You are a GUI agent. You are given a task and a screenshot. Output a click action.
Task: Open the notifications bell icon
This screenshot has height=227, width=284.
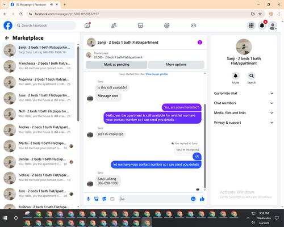(262, 26)
